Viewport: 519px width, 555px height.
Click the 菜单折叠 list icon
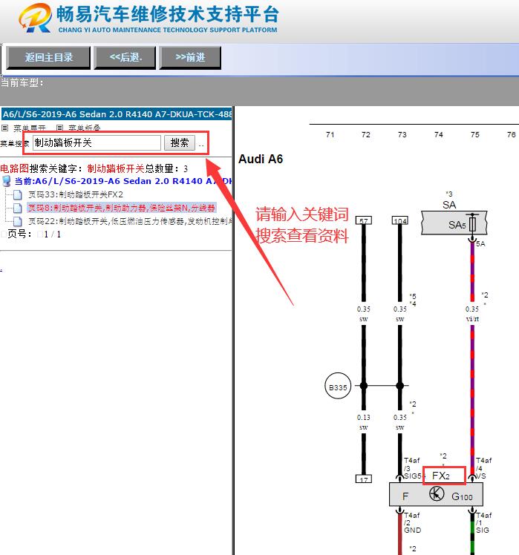(60, 128)
